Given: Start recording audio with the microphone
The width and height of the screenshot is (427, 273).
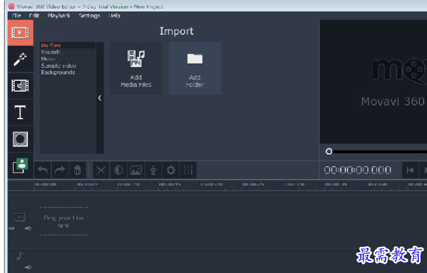Looking at the screenshot, I should 153,170.
